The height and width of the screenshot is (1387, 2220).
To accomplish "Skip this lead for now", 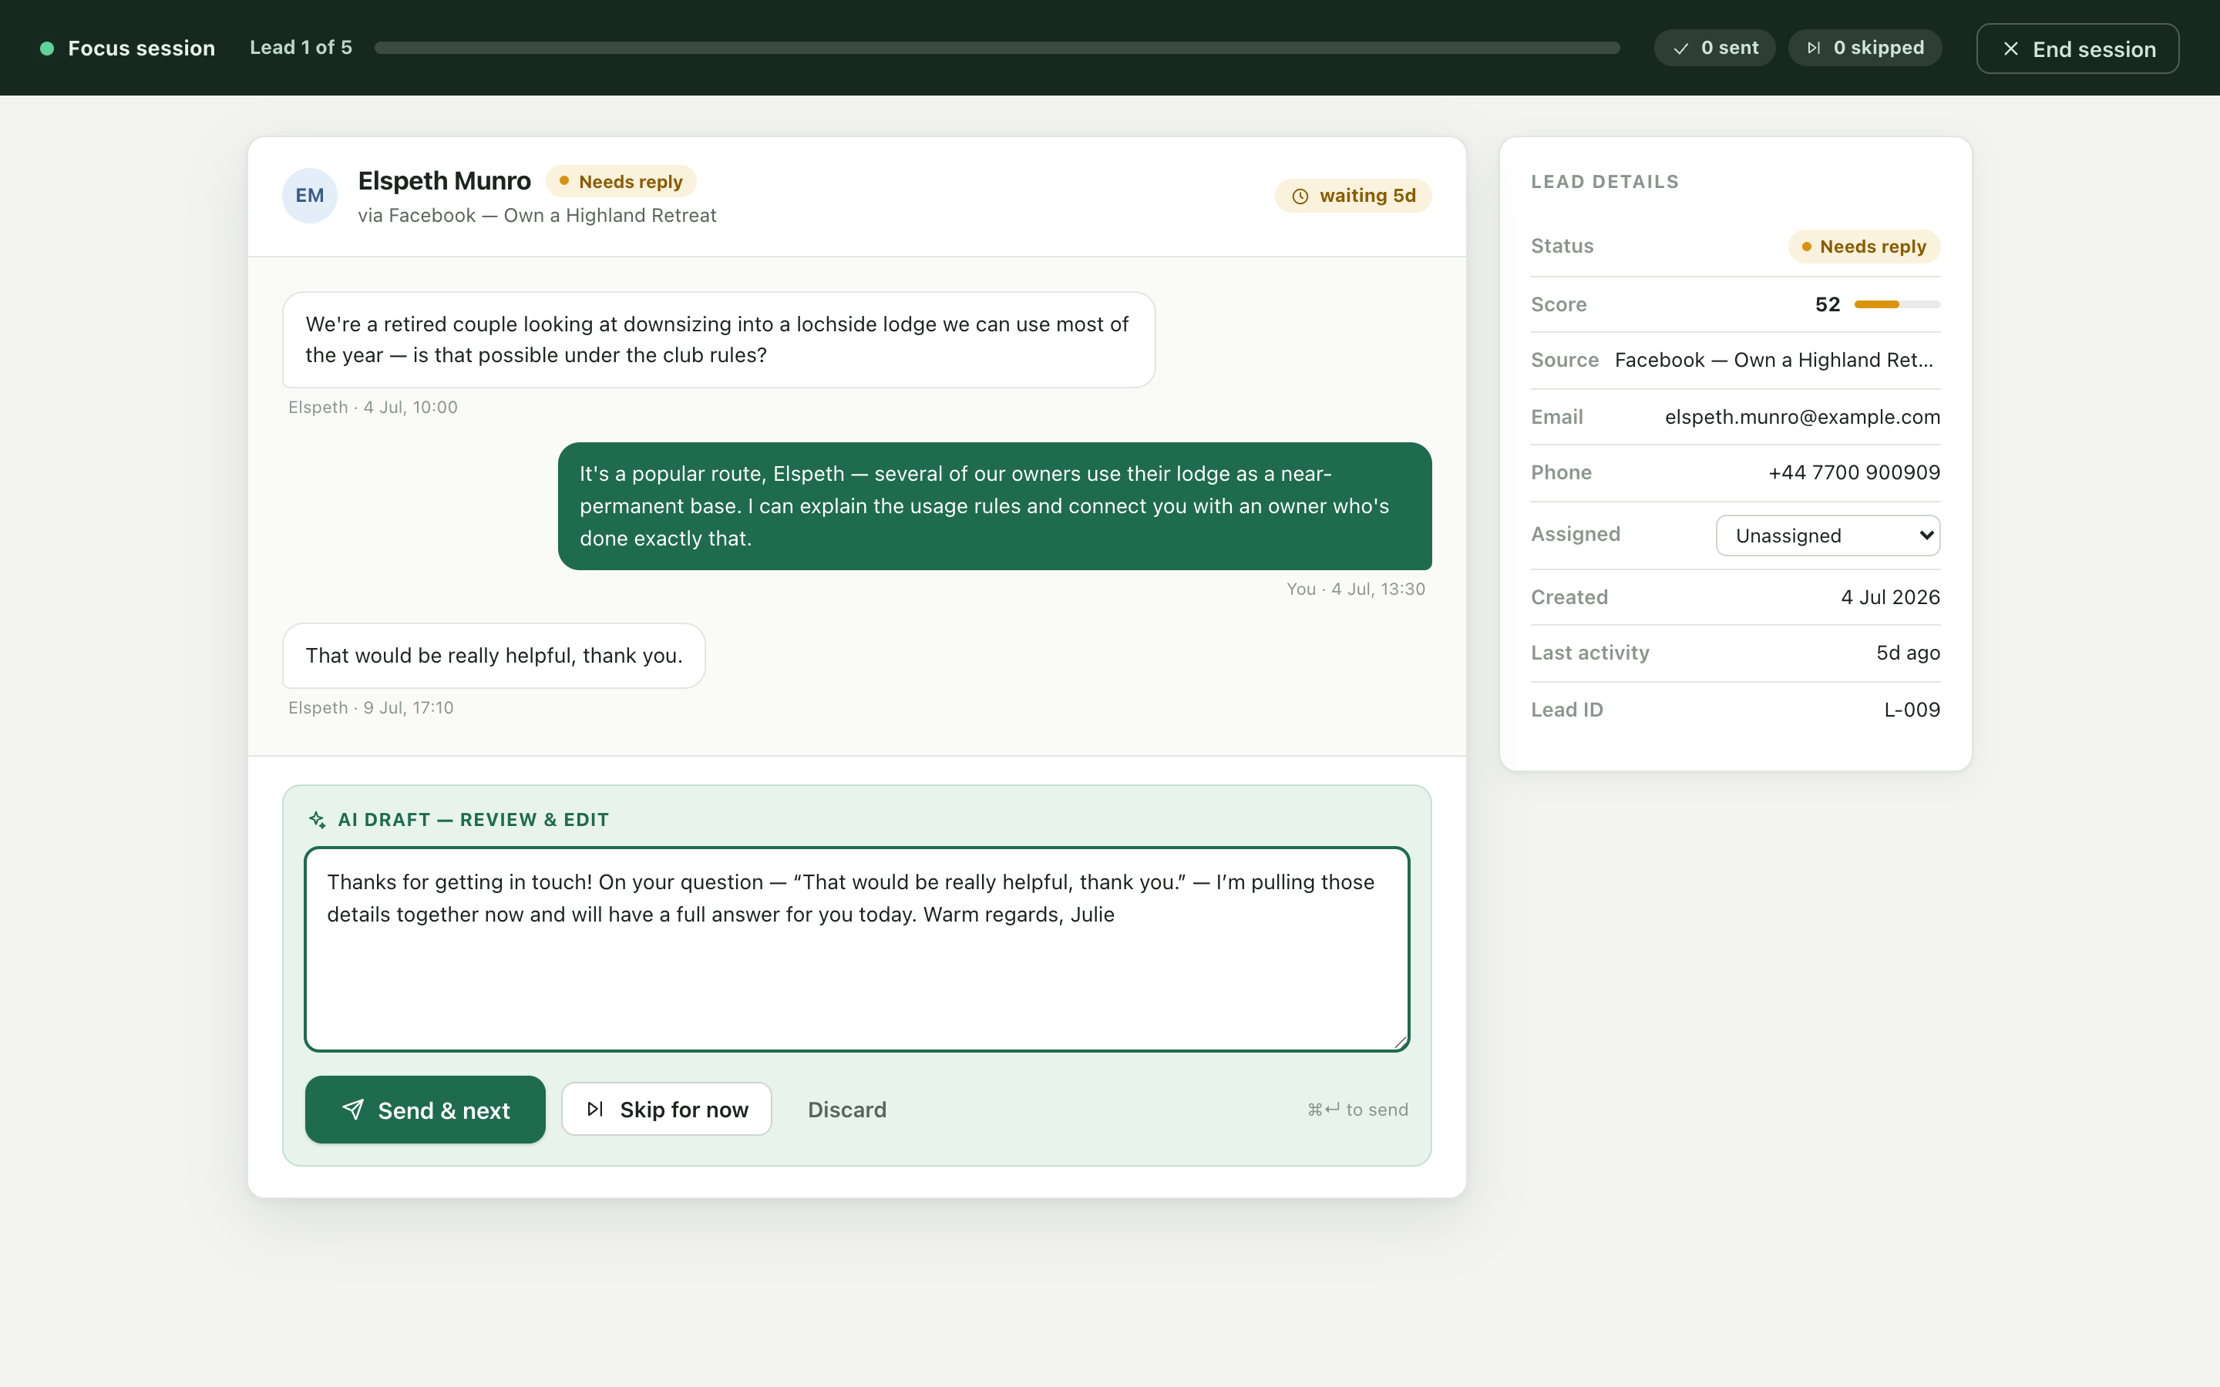I will pos(666,1109).
